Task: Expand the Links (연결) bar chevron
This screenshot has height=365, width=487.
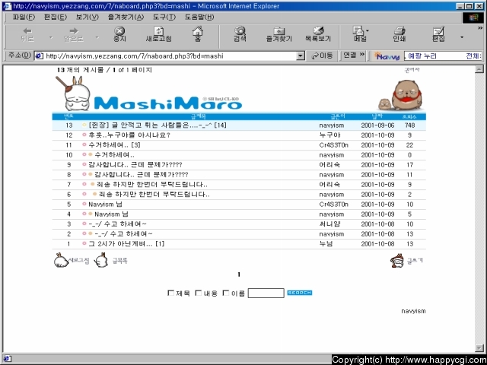Action: tap(362, 55)
